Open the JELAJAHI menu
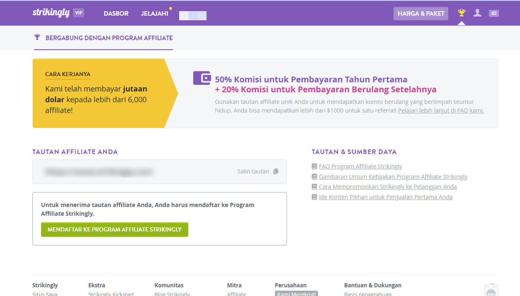This screenshot has height=296, width=520. (154, 13)
